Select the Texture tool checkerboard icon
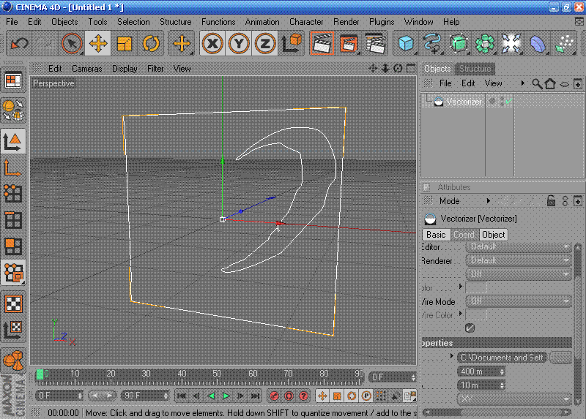The height and width of the screenshot is (419, 586). tap(13, 303)
